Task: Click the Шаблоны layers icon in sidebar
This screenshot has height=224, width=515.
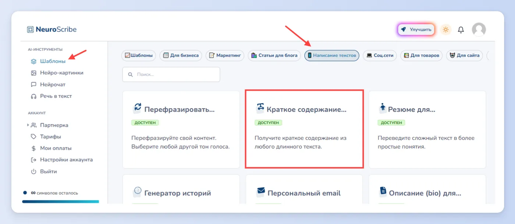Action: point(33,61)
